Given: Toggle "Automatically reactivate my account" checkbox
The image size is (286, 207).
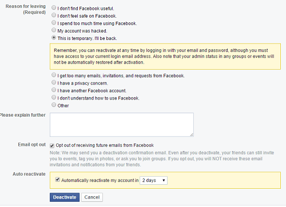Looking at the screenshot, I should point(58,180).
